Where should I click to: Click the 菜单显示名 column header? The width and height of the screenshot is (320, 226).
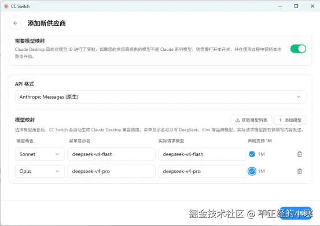(x=80, y=141)
